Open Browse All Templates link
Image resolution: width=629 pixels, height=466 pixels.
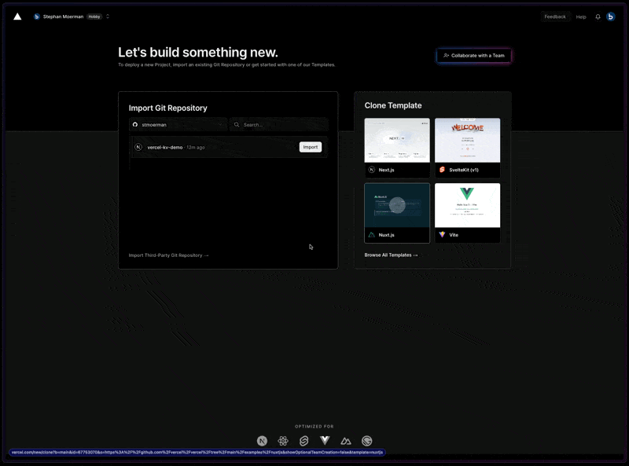point(391,255)
